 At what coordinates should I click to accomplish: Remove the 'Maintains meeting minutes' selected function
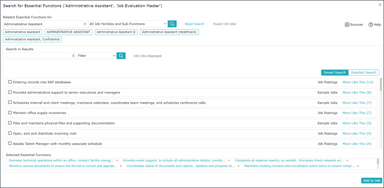pos(358,166)
